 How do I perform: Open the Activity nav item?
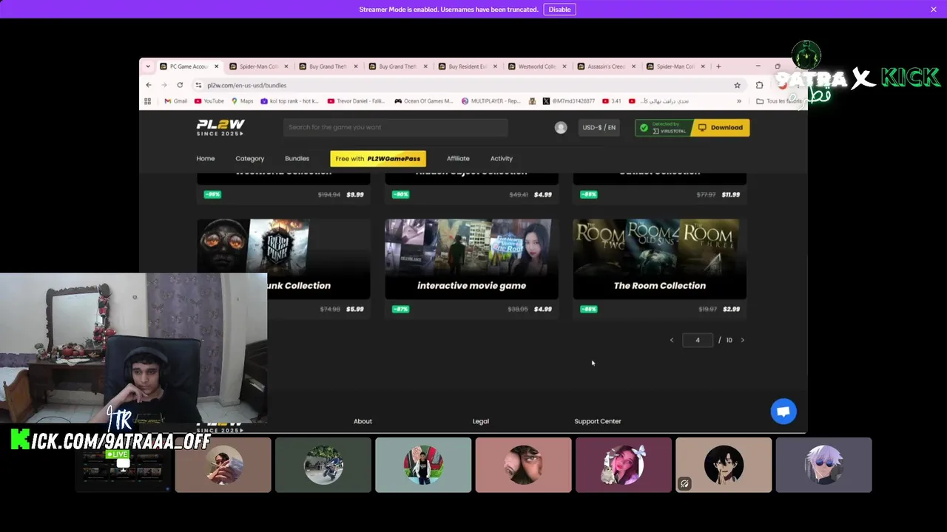tap(501, 158)
